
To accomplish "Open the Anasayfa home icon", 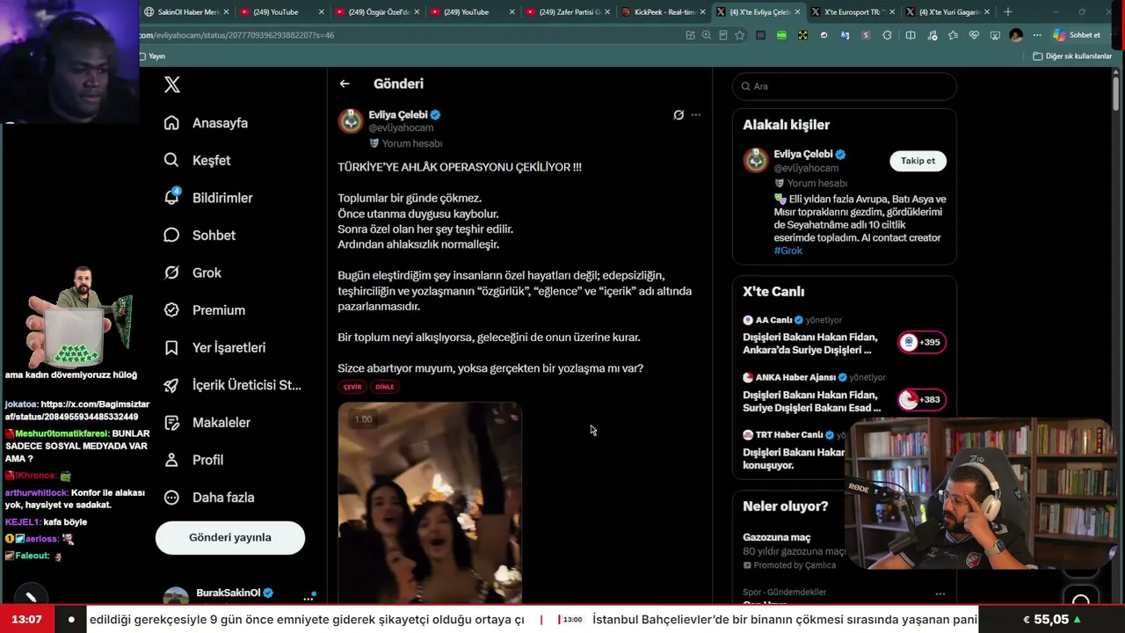I will 171,123.
